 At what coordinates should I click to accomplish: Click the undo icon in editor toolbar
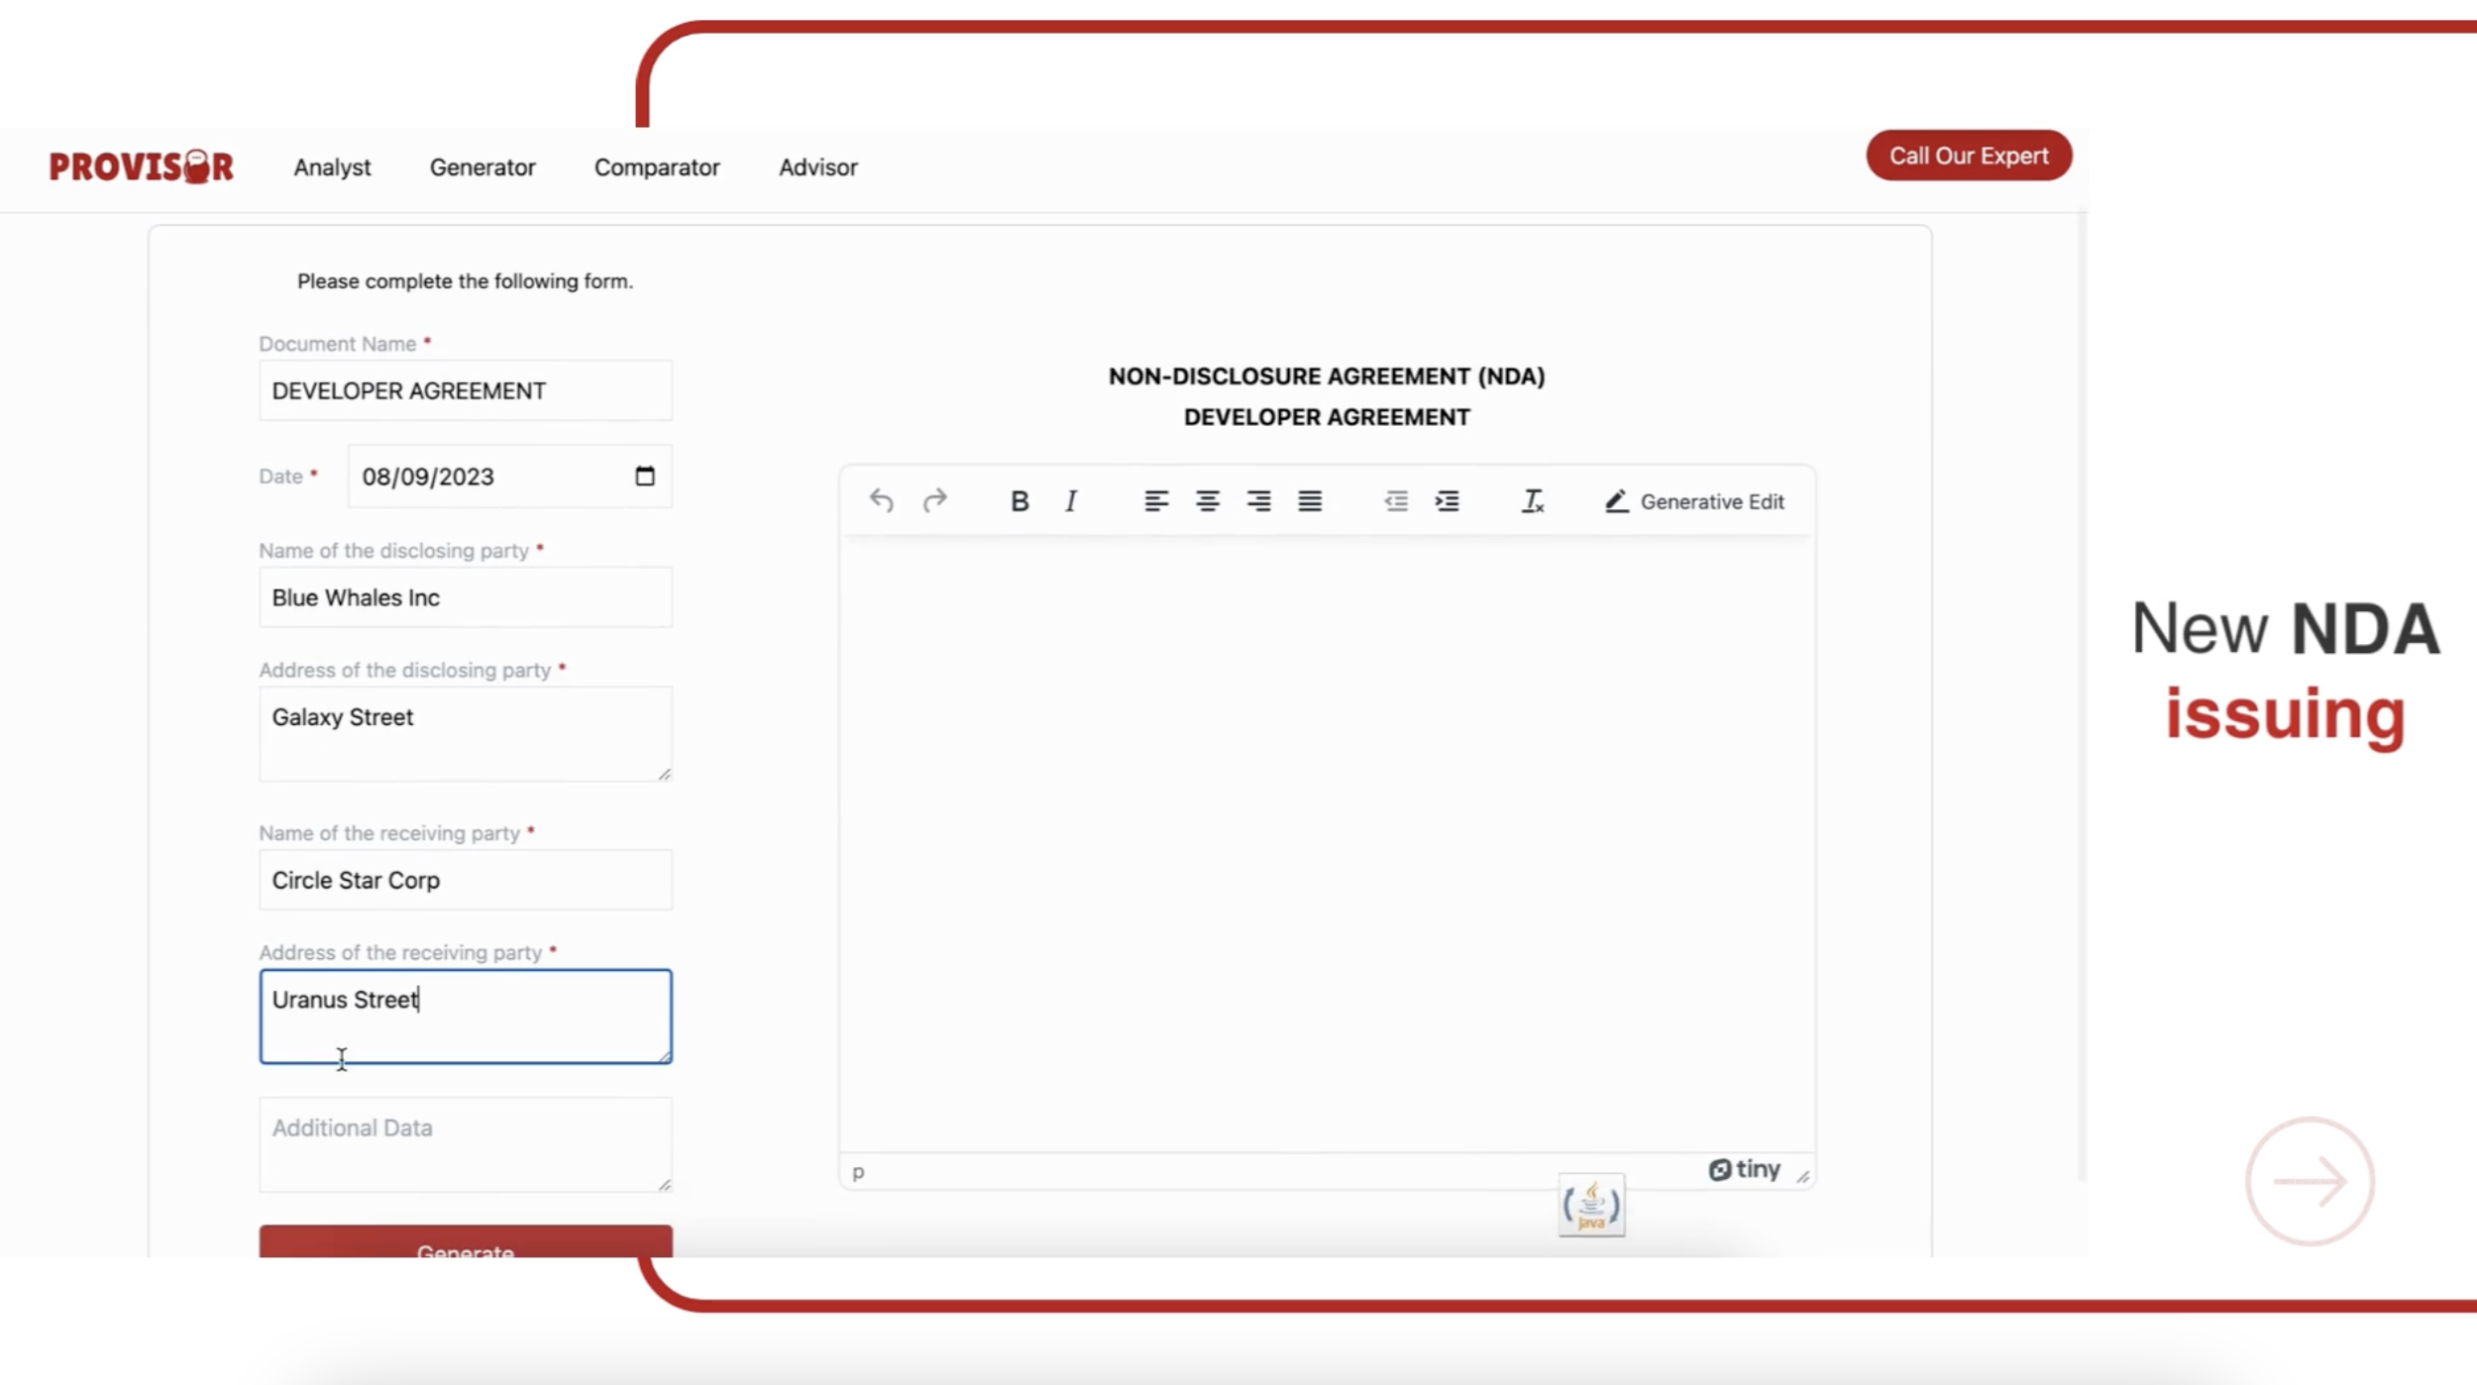[881, 501]
